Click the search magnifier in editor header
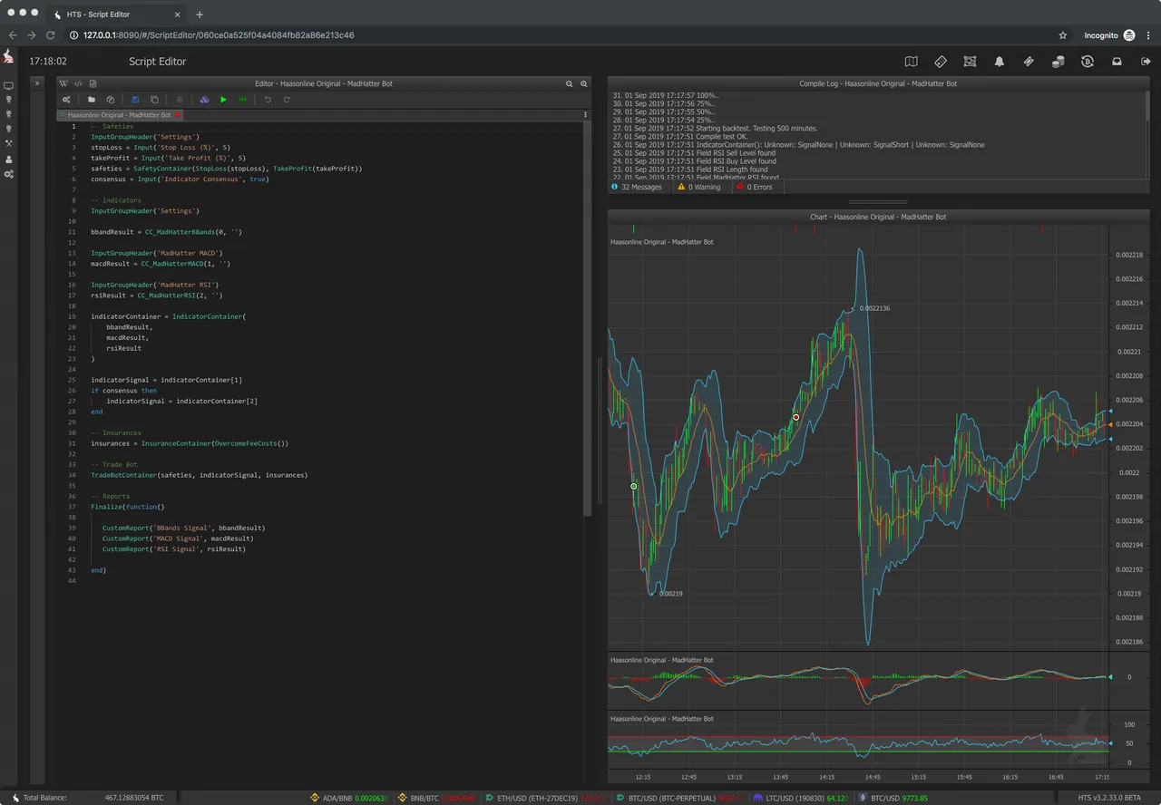The width and height of the screenshot is (1161, 805). [x=570, y=83]
